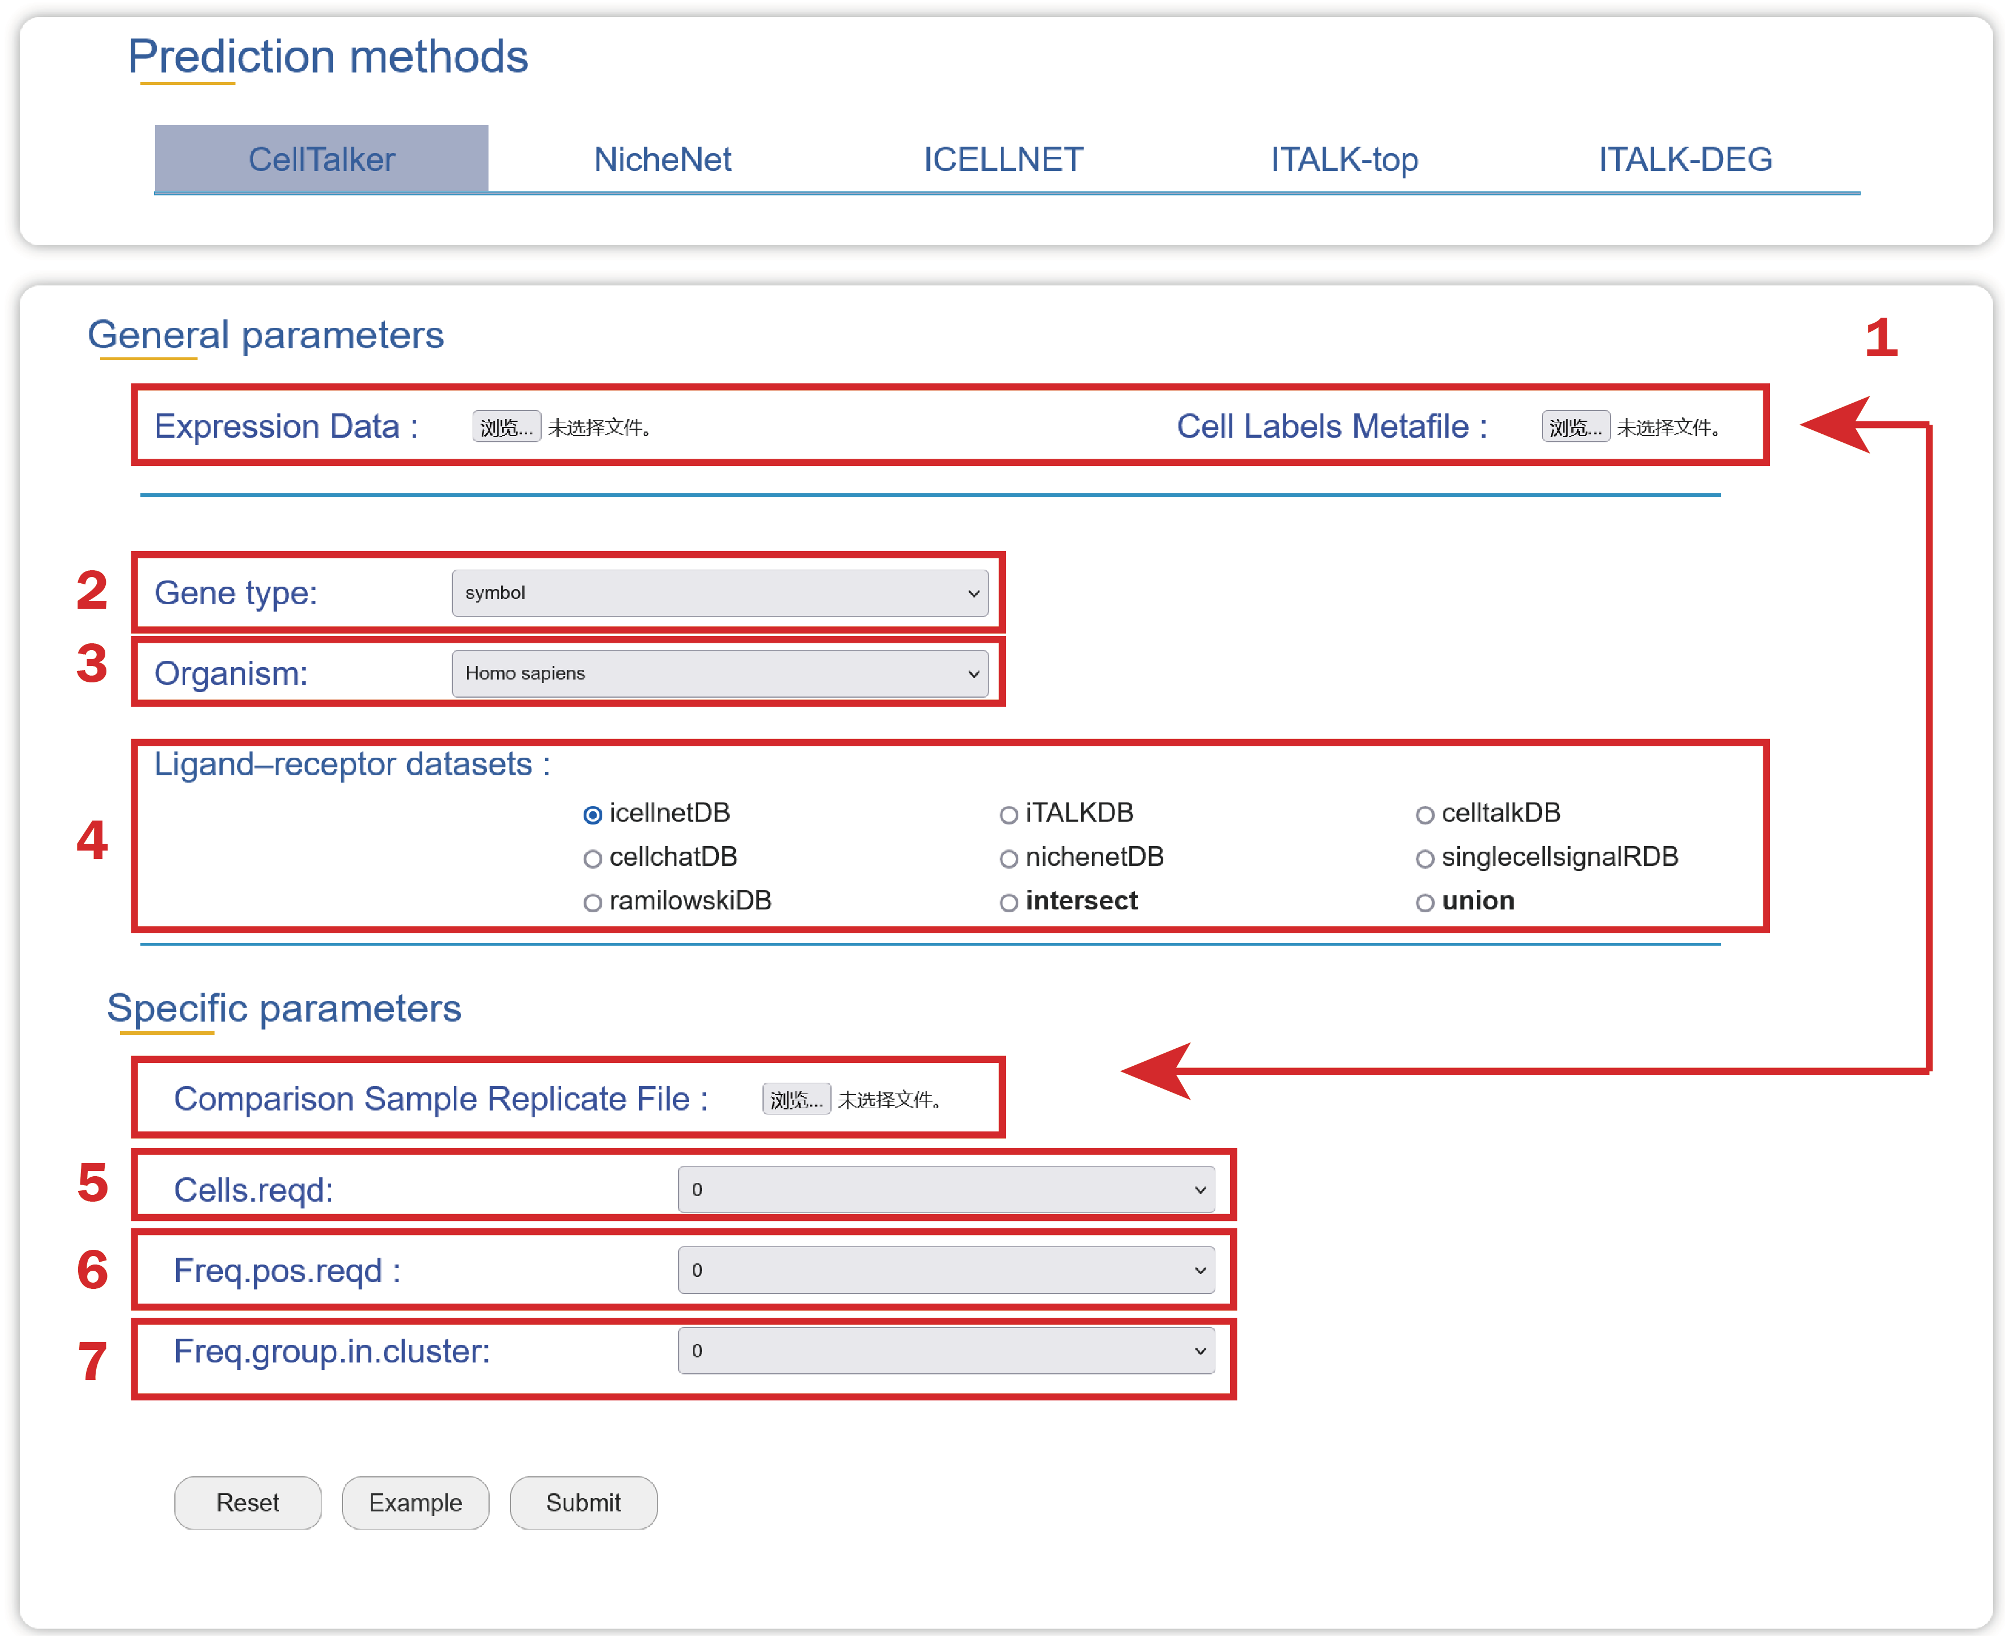
Task: Select the CellTalker method tab
Action: point(321,159)
